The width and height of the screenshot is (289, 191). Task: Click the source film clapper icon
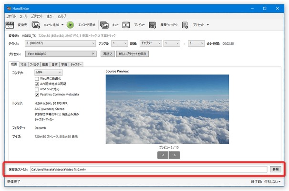coord(10,25)
